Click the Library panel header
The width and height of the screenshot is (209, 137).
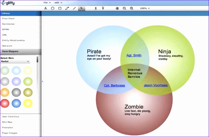21,13
